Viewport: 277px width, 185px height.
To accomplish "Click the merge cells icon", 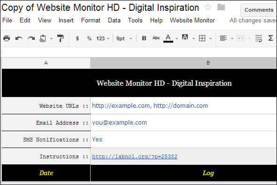I will pyautogui.click(x=241, y=38).
